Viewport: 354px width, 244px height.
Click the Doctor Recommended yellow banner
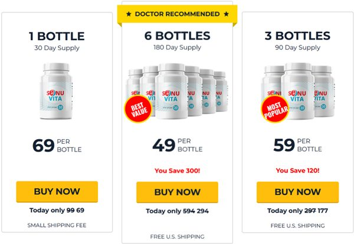[x=177, y=14]
